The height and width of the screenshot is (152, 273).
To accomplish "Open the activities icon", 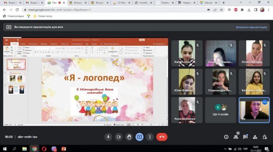I will pos(255,137).
